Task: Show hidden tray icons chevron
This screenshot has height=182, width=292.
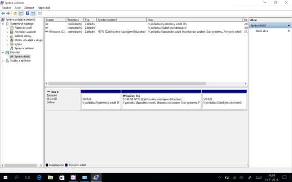Action: 220,178
